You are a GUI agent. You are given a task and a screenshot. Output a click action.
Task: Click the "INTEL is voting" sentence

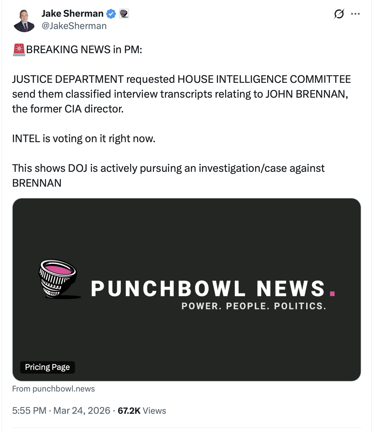point(84,139)
